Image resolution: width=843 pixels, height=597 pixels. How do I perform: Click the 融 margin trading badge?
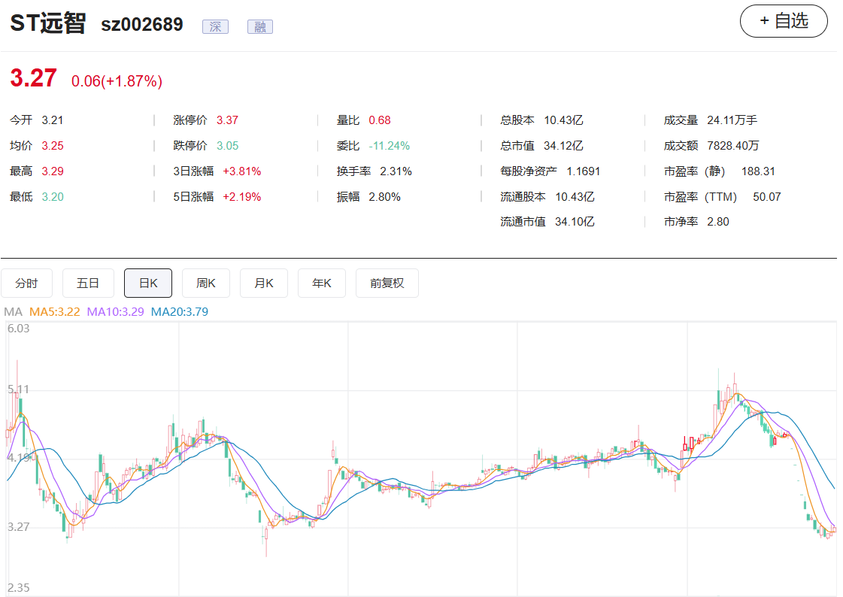click(x=259, y=27)
